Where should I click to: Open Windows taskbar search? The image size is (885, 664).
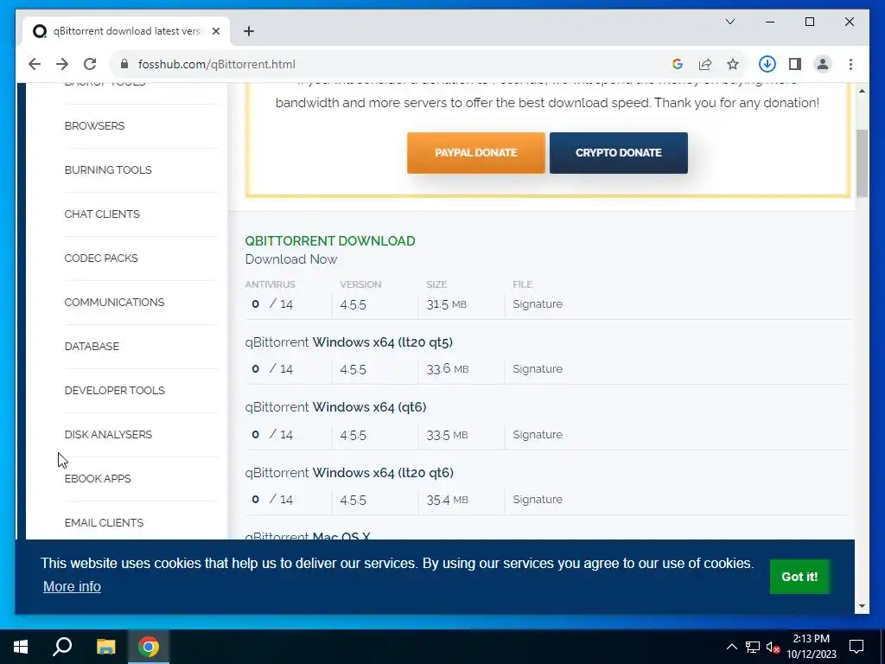pos(62,647)
